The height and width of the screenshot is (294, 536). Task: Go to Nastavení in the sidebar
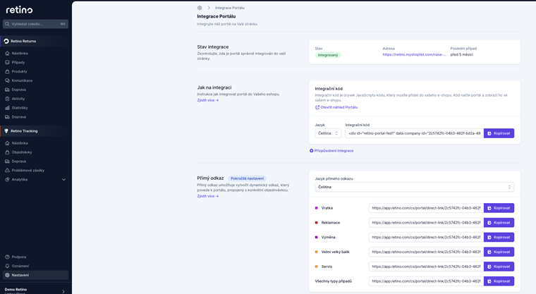[x=20, y=275]
